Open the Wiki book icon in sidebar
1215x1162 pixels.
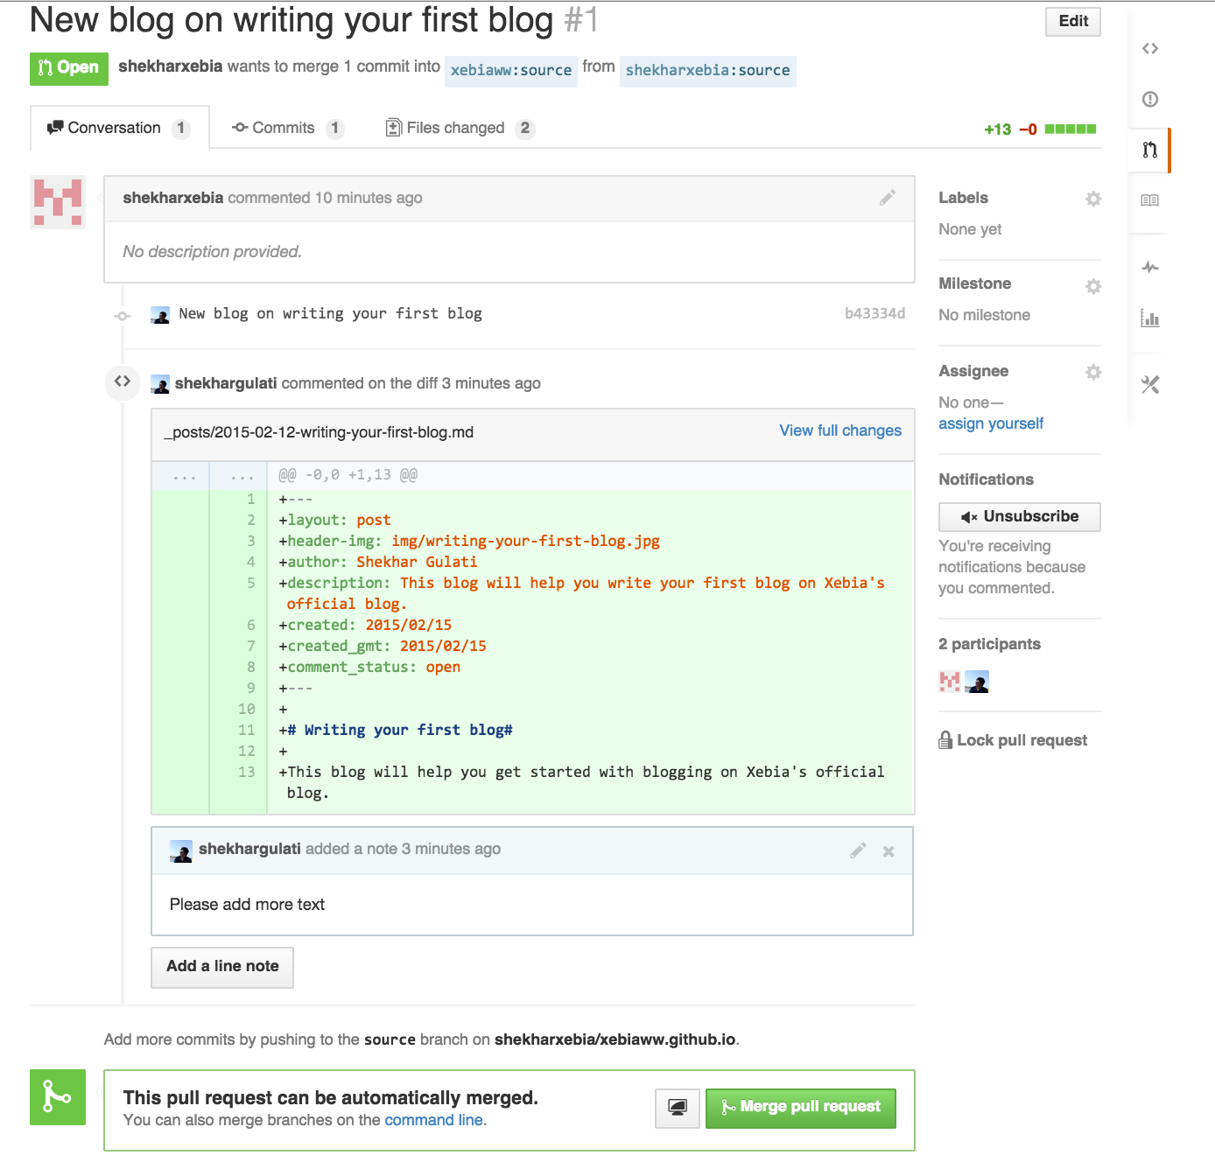tap(1150, 200)
